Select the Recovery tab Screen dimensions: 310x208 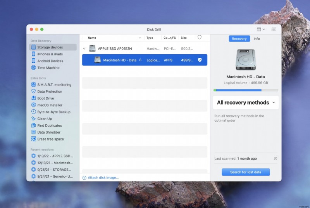239,39
